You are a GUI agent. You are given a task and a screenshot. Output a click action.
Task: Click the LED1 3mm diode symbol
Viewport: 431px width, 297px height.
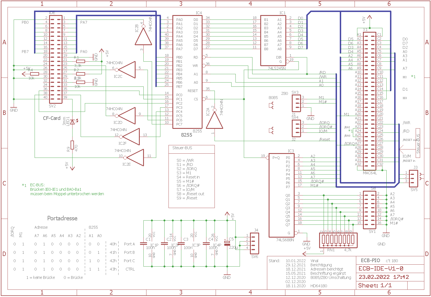tap(73, 122)
